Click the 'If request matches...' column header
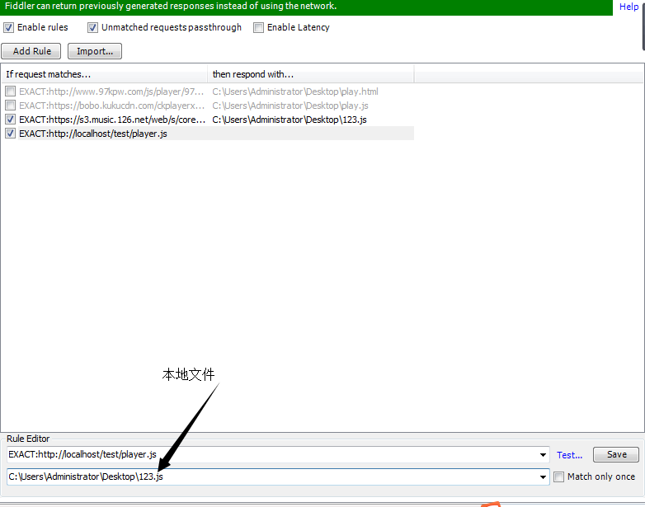Image resolution: width=645 pixels, height=507 pixels. tap(104, 74)
